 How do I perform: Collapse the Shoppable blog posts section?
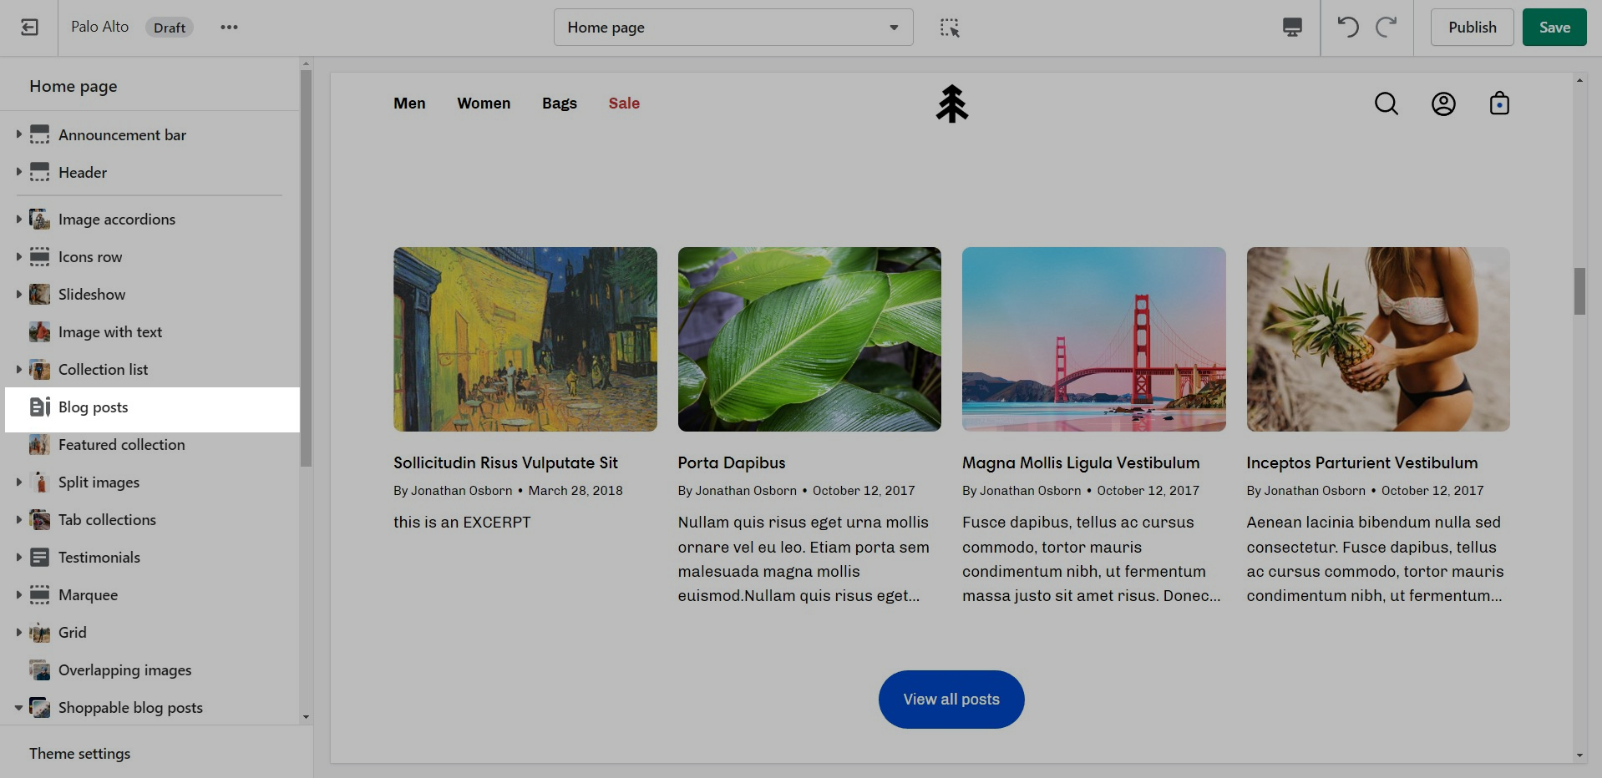(x=18, y=708)
